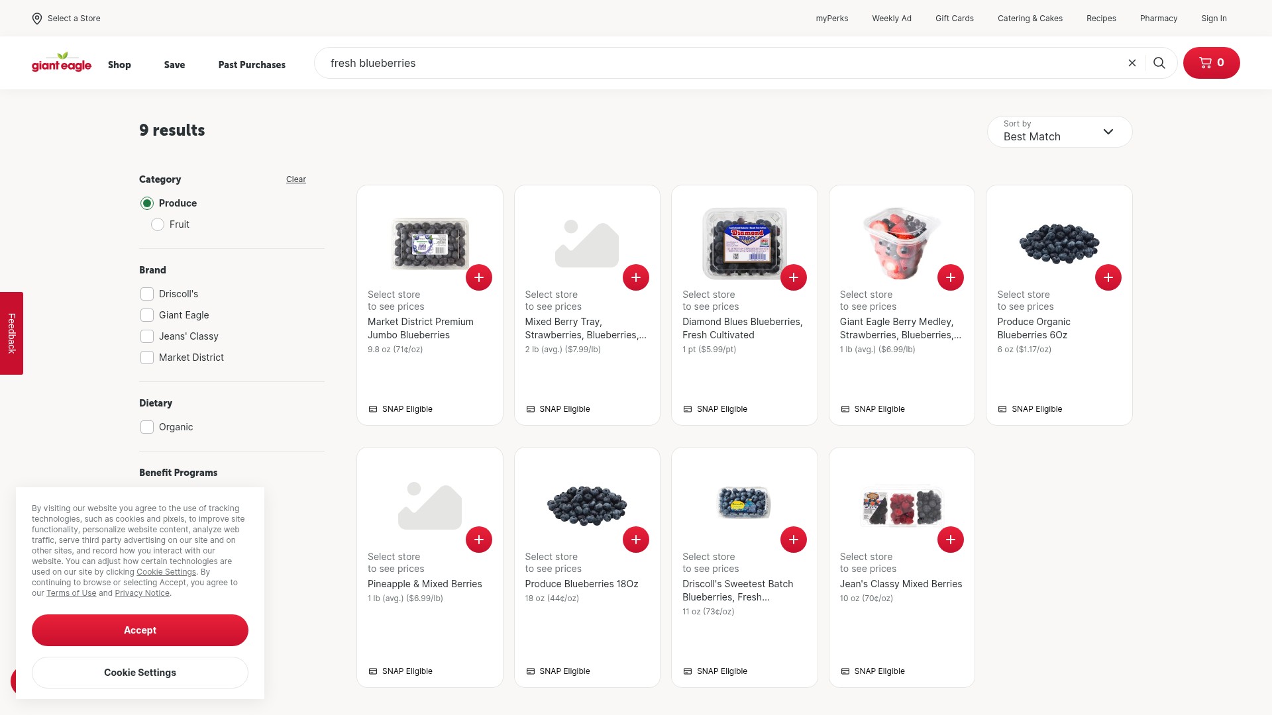Enable the Organic dietary filter
1272x715 pixels.
pos(147,427)
